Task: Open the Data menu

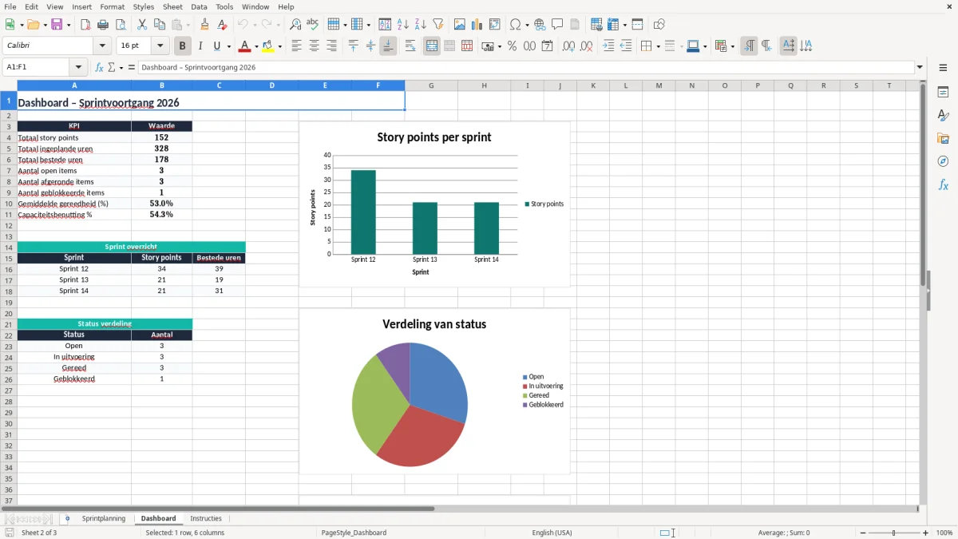Action: (x=199, y=6)
